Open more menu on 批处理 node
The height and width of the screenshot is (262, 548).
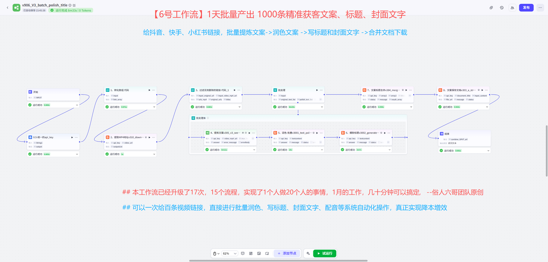(321, 90)
